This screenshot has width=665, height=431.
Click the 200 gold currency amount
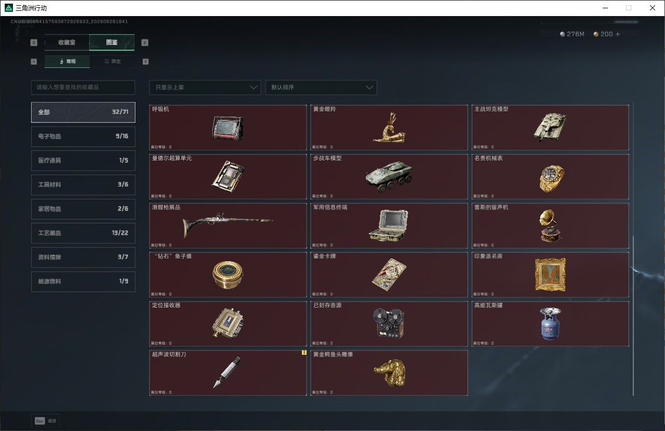[x=606, y=34]
